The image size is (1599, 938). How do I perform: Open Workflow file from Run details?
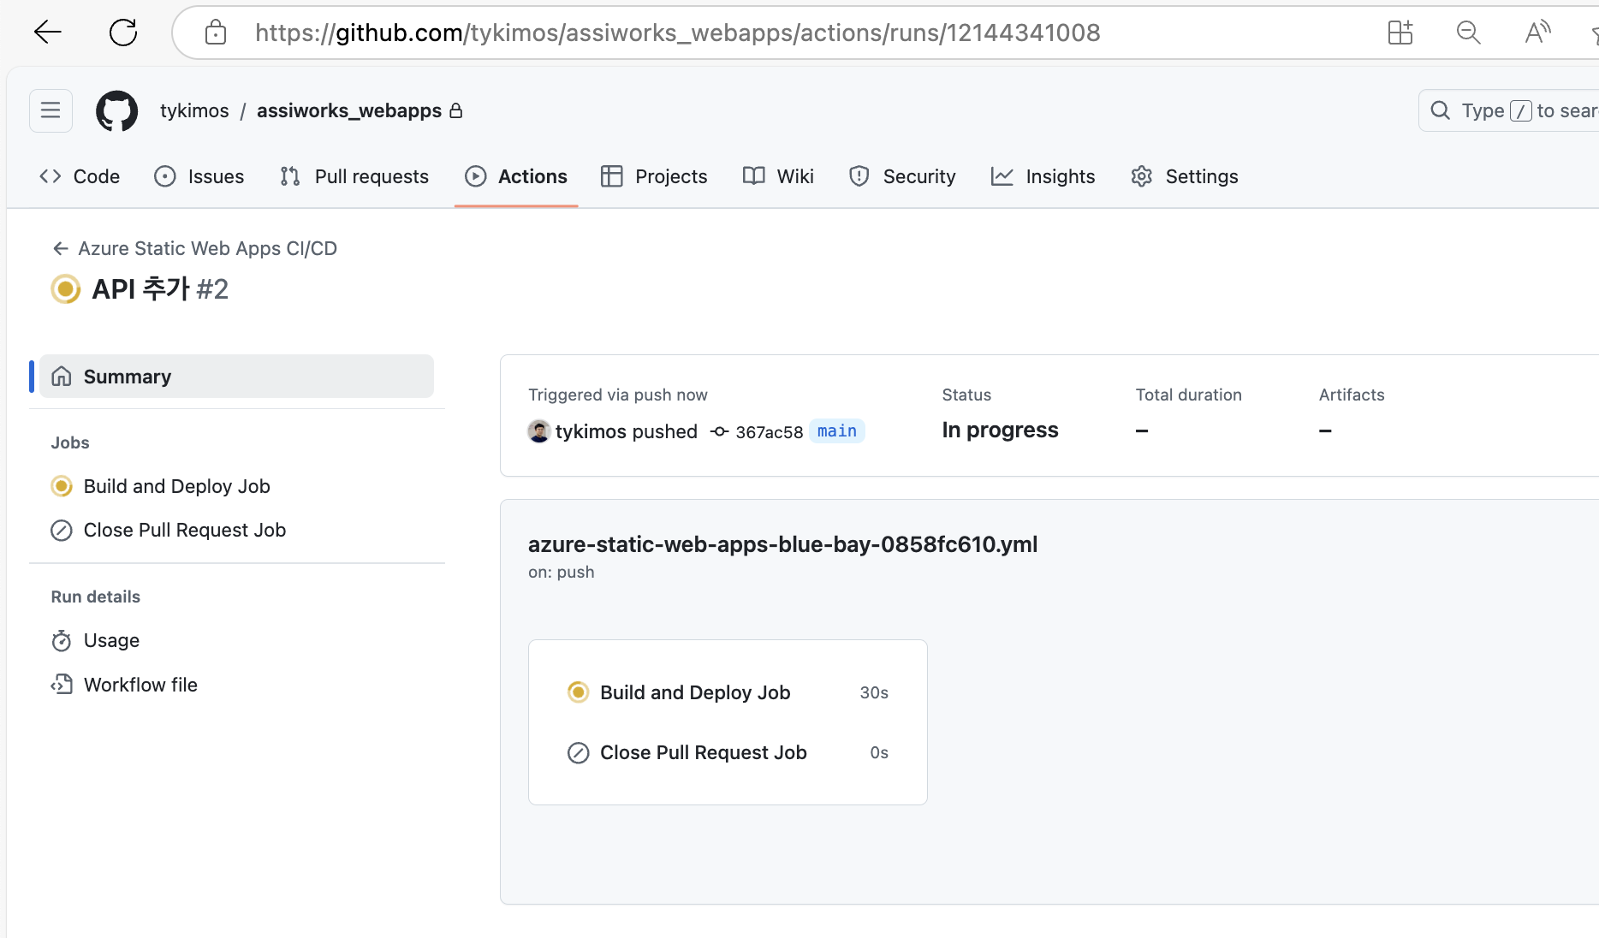(x=140, y=685)
